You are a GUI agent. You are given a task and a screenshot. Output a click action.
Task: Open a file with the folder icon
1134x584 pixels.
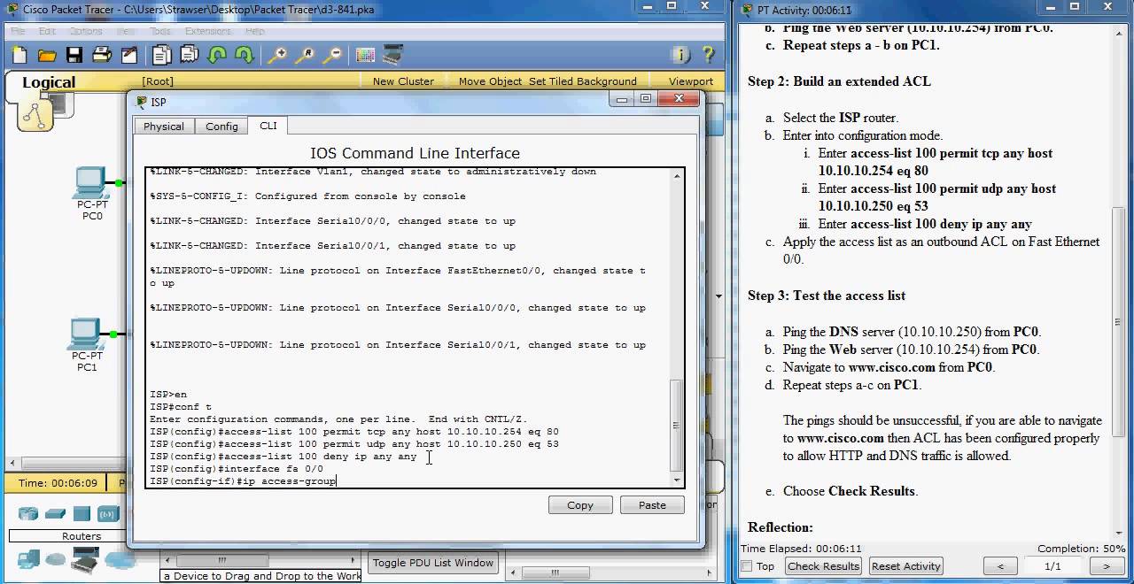(x=48, y=55)
